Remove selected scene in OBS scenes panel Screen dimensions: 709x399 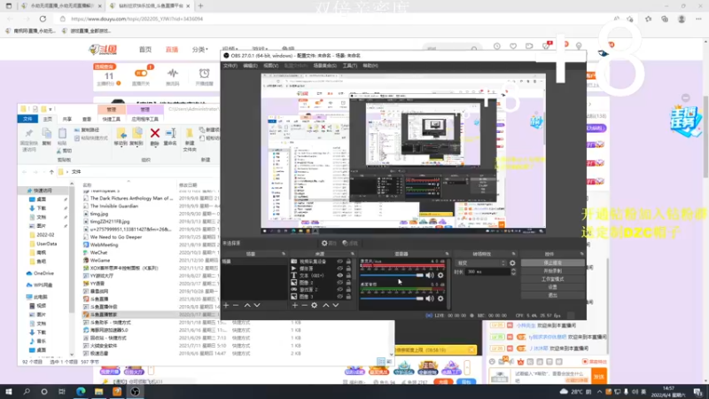pos(236,305)
